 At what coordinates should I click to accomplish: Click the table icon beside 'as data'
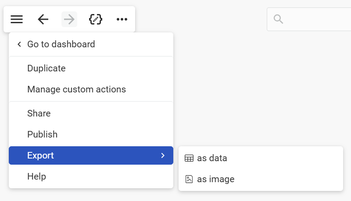point(189,158)
